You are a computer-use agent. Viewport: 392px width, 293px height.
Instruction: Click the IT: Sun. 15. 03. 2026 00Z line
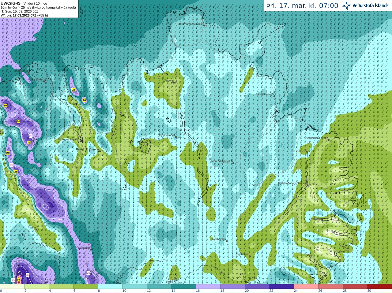point(20,11)
